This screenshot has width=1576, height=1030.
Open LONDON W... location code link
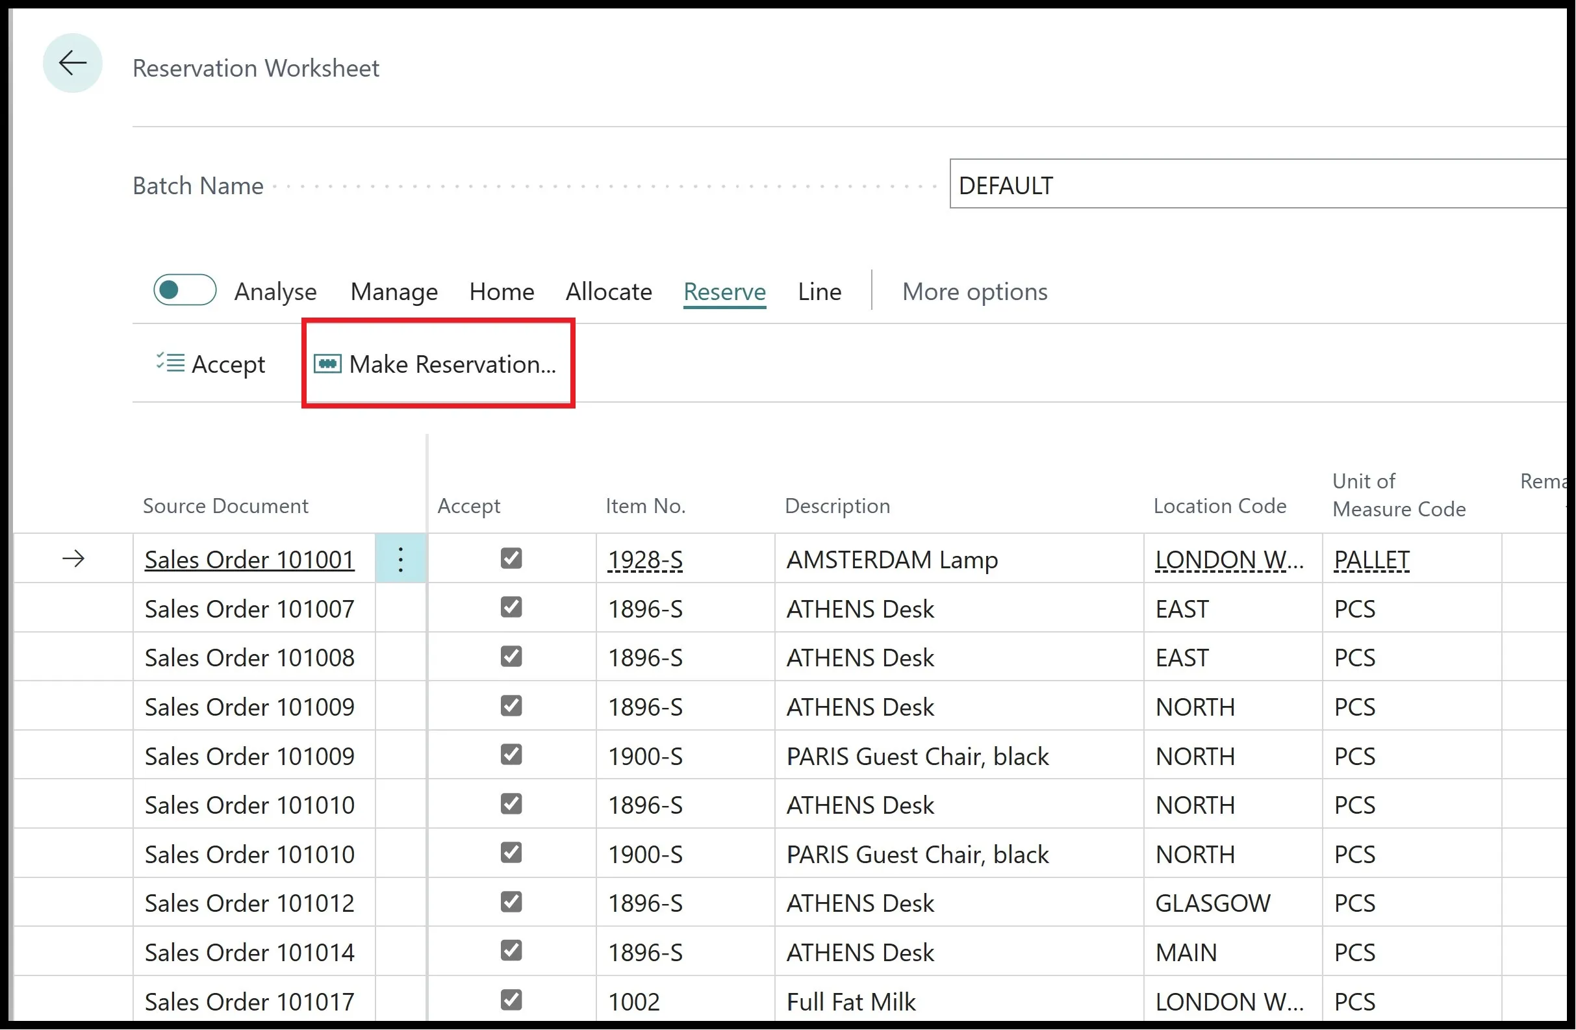[1229, 559]
